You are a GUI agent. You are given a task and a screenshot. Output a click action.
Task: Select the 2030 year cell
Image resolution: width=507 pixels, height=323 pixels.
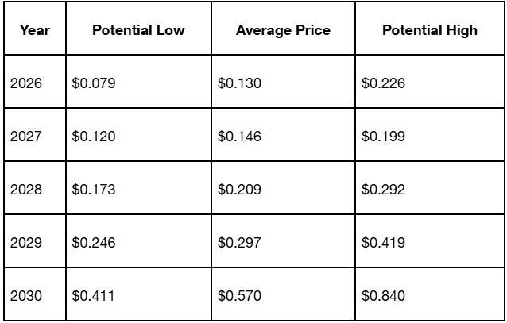point(35,294)
